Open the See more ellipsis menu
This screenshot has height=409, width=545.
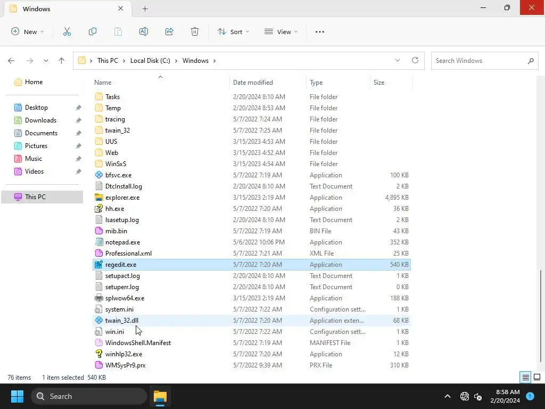(x=320, y=31)
